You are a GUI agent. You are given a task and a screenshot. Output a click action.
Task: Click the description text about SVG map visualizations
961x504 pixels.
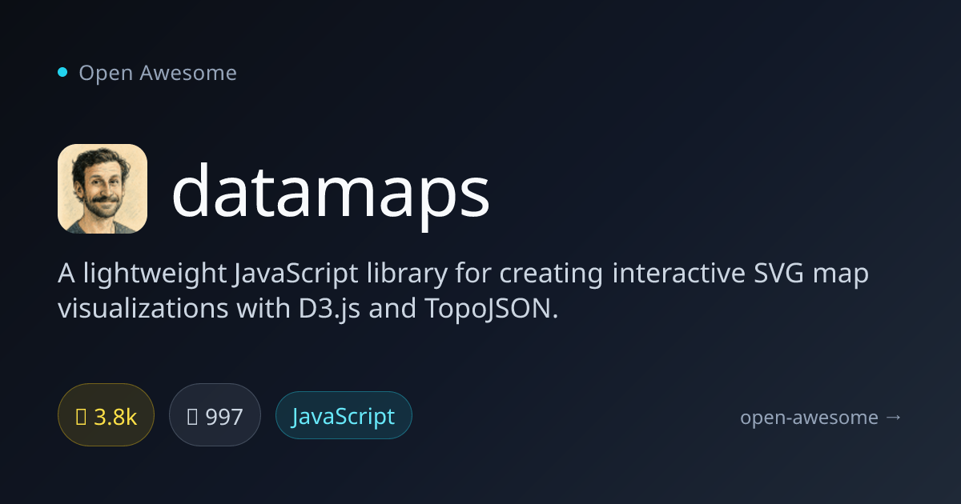click(x=464, y=290)
